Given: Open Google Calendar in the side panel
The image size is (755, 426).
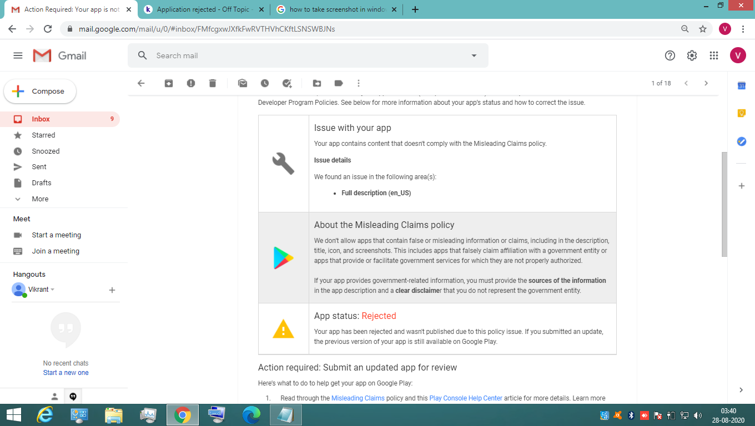Looking at the screenshot, I should point(741,85).
